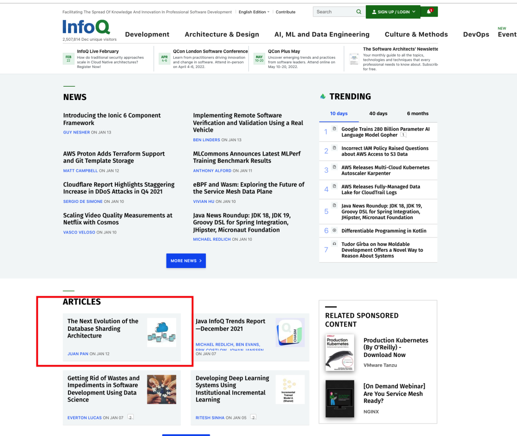Viewport: 517px width, 436px height.
Task: Click comment count icon on Gopher trending item
Action: (403, 135)
